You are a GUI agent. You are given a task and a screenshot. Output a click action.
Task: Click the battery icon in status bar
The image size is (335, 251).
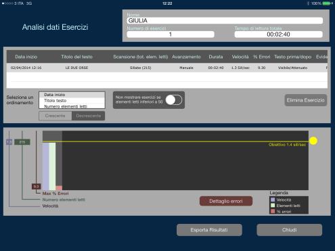pyautogui.click(x=326, y=3)
